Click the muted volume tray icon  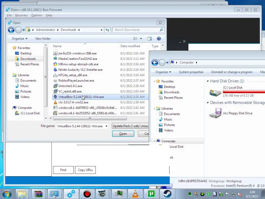click(x=239, y=194)
